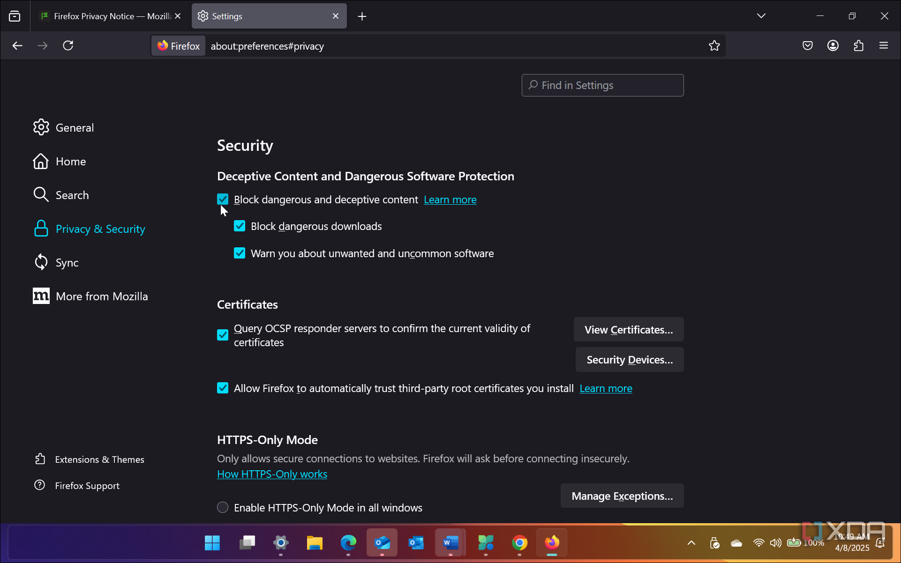Open the Firefox account icon
901x563 pixels.
[833, 45]
